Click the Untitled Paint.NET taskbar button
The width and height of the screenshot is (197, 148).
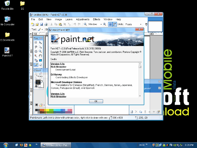click(x=56, y=145)
